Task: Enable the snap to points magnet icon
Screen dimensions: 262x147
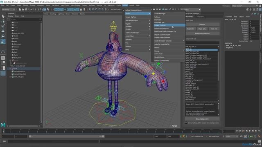Action: (97, 9)
